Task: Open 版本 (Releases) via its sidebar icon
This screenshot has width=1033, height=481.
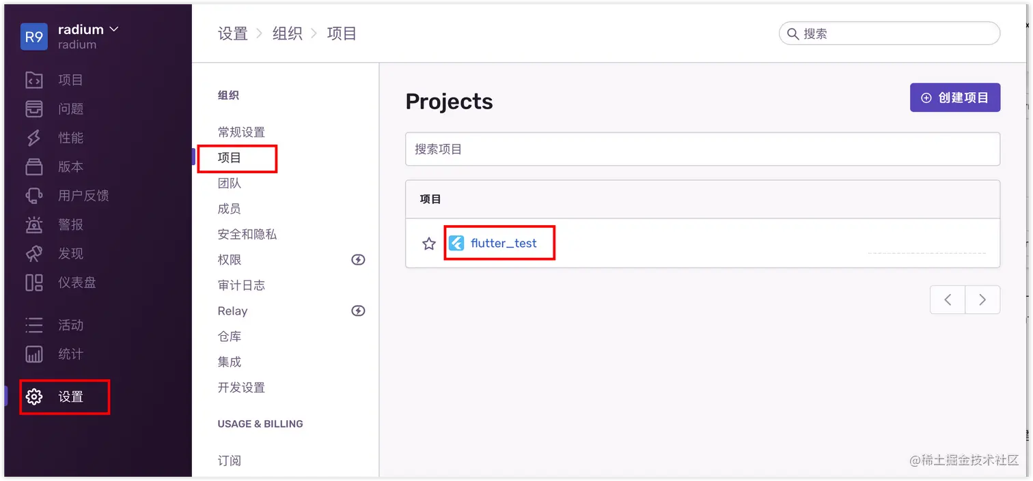Action: 34,166
